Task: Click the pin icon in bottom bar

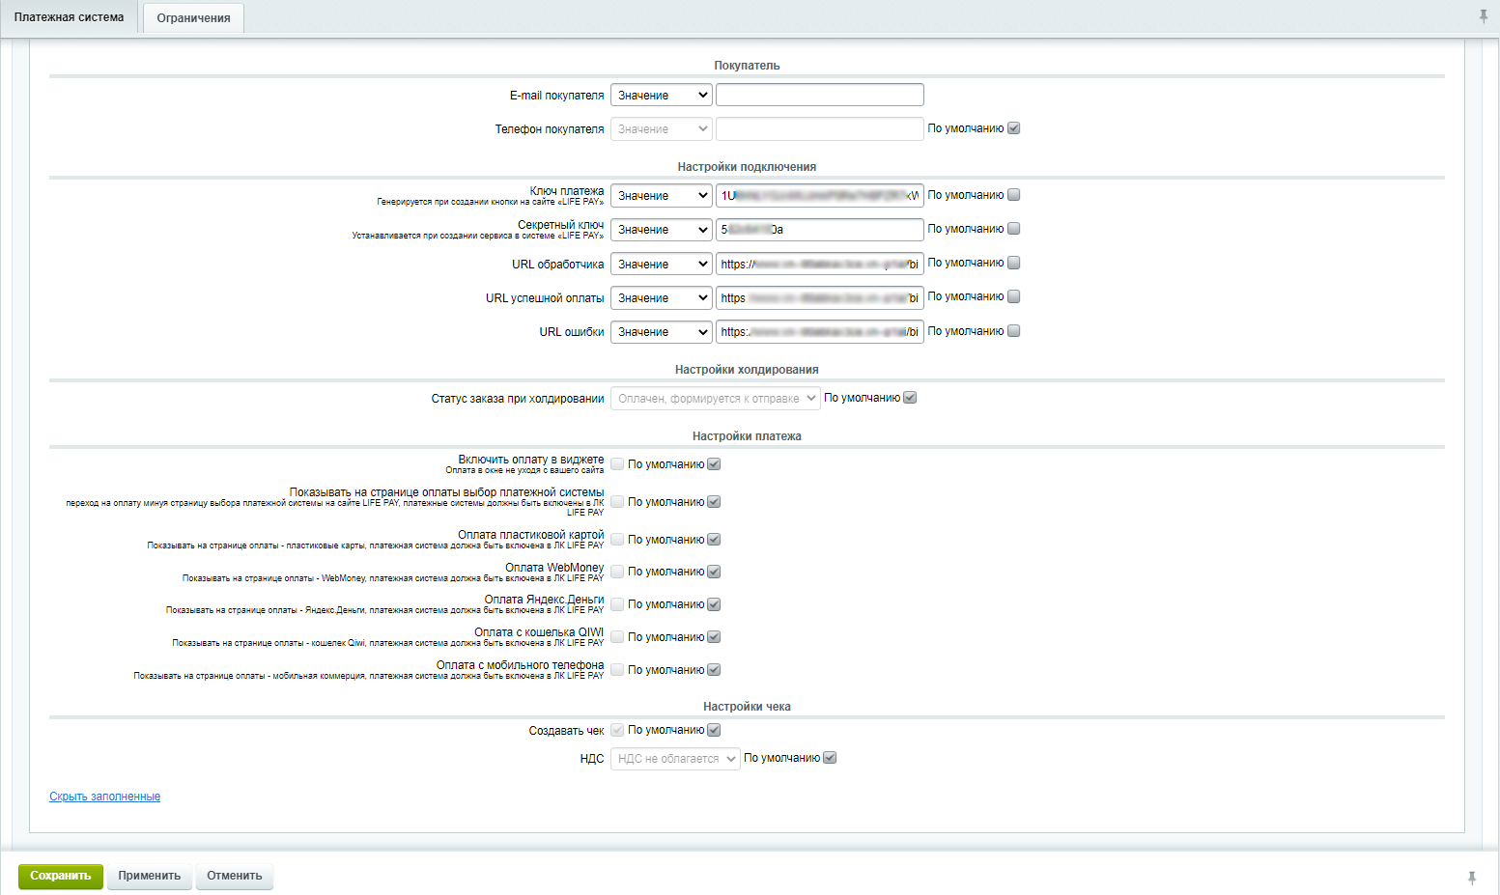Action: tap(1471, 878)
